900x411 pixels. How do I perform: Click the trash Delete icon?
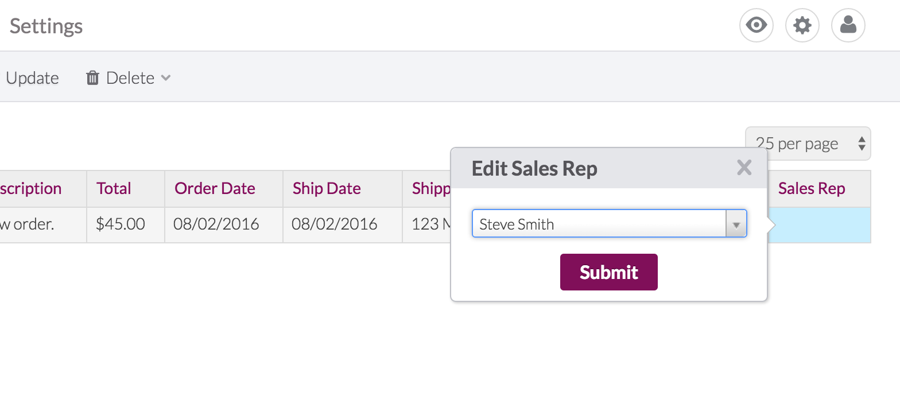coord(92,77)
